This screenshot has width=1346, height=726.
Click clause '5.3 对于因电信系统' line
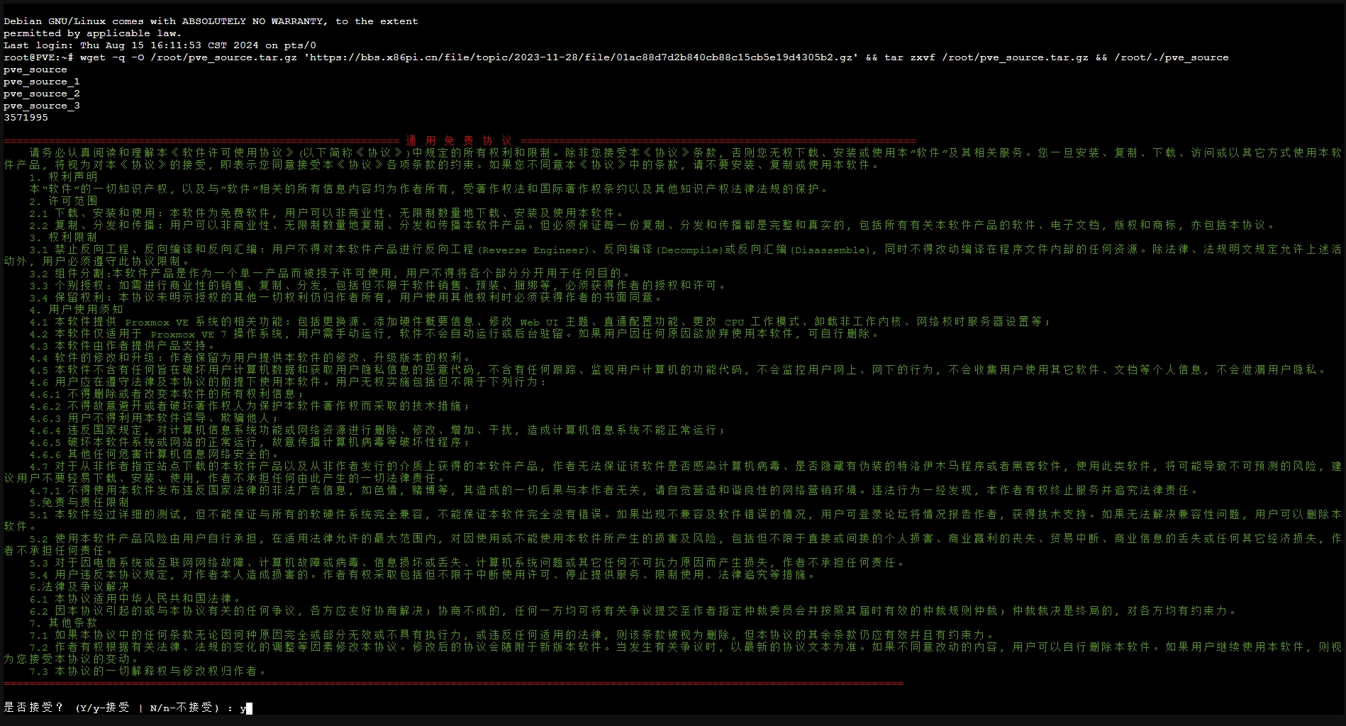(x=467, y=563)
